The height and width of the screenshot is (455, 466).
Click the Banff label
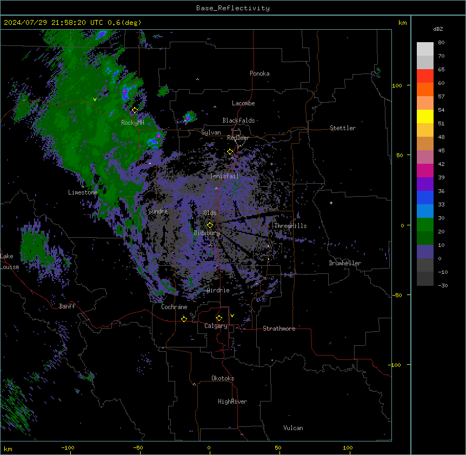(67, 306)
